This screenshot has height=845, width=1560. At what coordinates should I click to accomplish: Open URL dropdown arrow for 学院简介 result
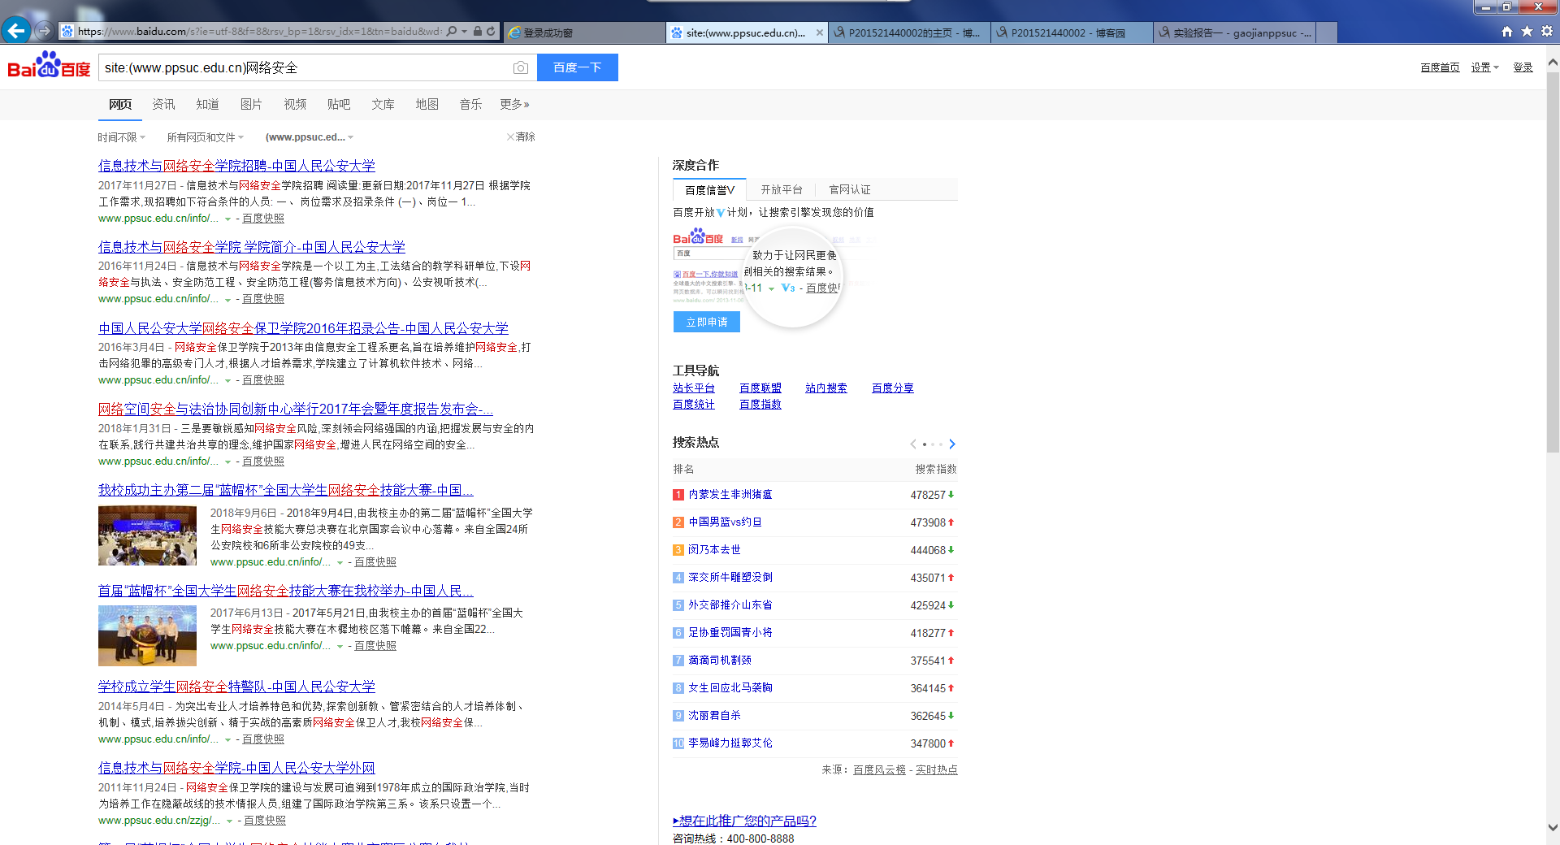point(227,299)
